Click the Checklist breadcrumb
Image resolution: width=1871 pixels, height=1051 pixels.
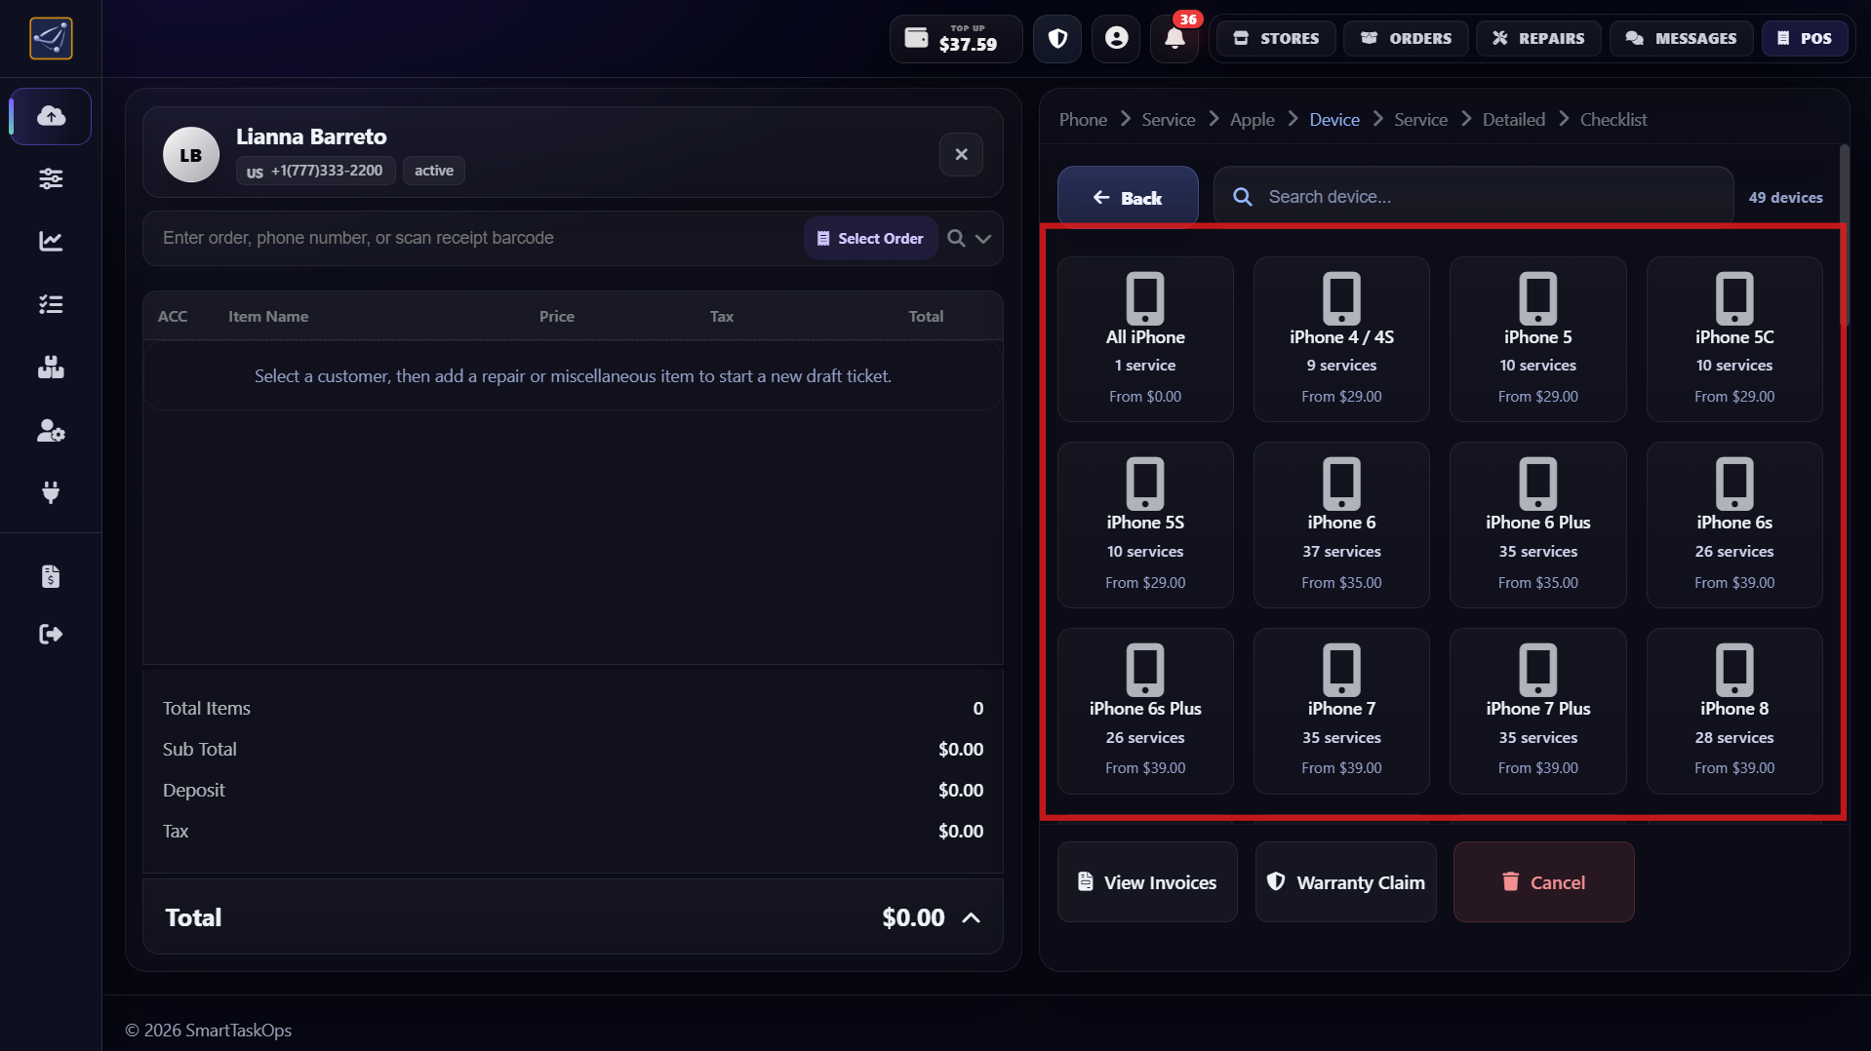(x=1613, y=119)
